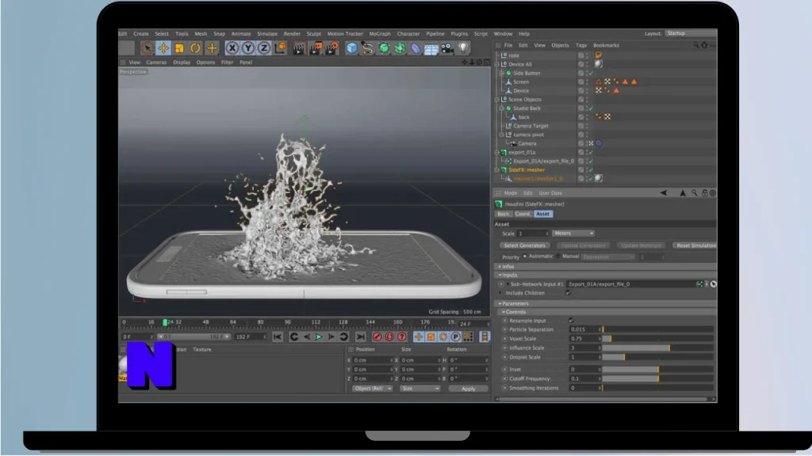Open the Meters unit dropdown
Image resolution: width=812 pixels, height=456 pixels.
coord(573,234)
